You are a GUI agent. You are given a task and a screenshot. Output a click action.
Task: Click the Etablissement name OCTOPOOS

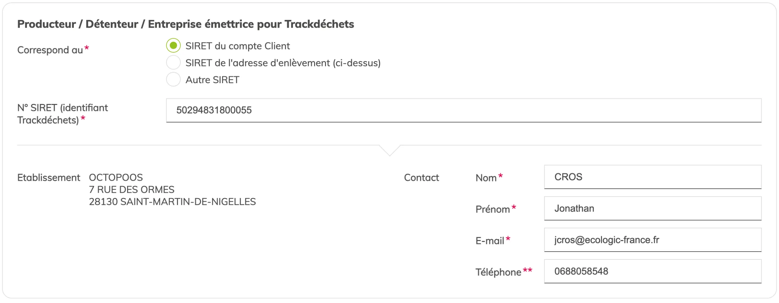point(116,177)
